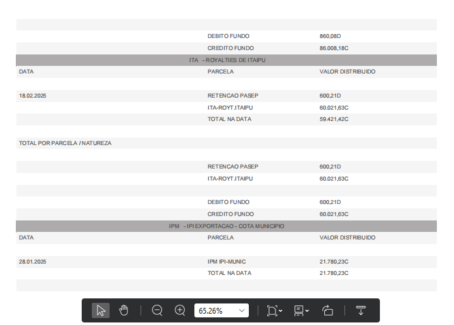Click the 59.421,42C total value
This screenshot has width=454, height=325.
(334, 119)
